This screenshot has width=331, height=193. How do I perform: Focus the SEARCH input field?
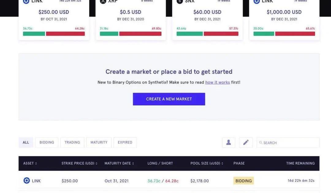click(x=290, y=143)
